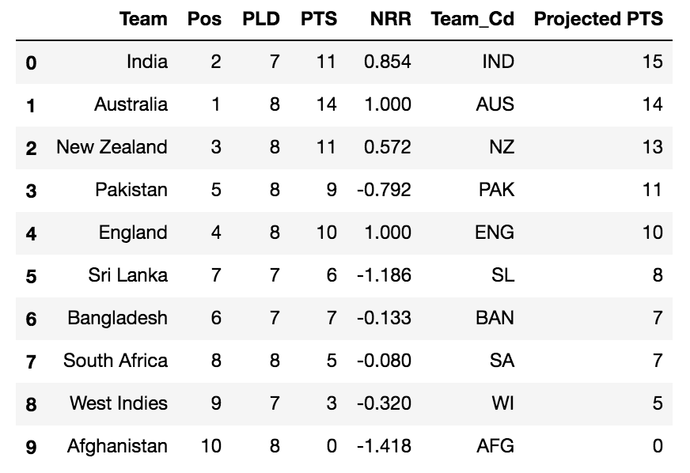
Task: Click the Team column header
Action: click(143, 19)
